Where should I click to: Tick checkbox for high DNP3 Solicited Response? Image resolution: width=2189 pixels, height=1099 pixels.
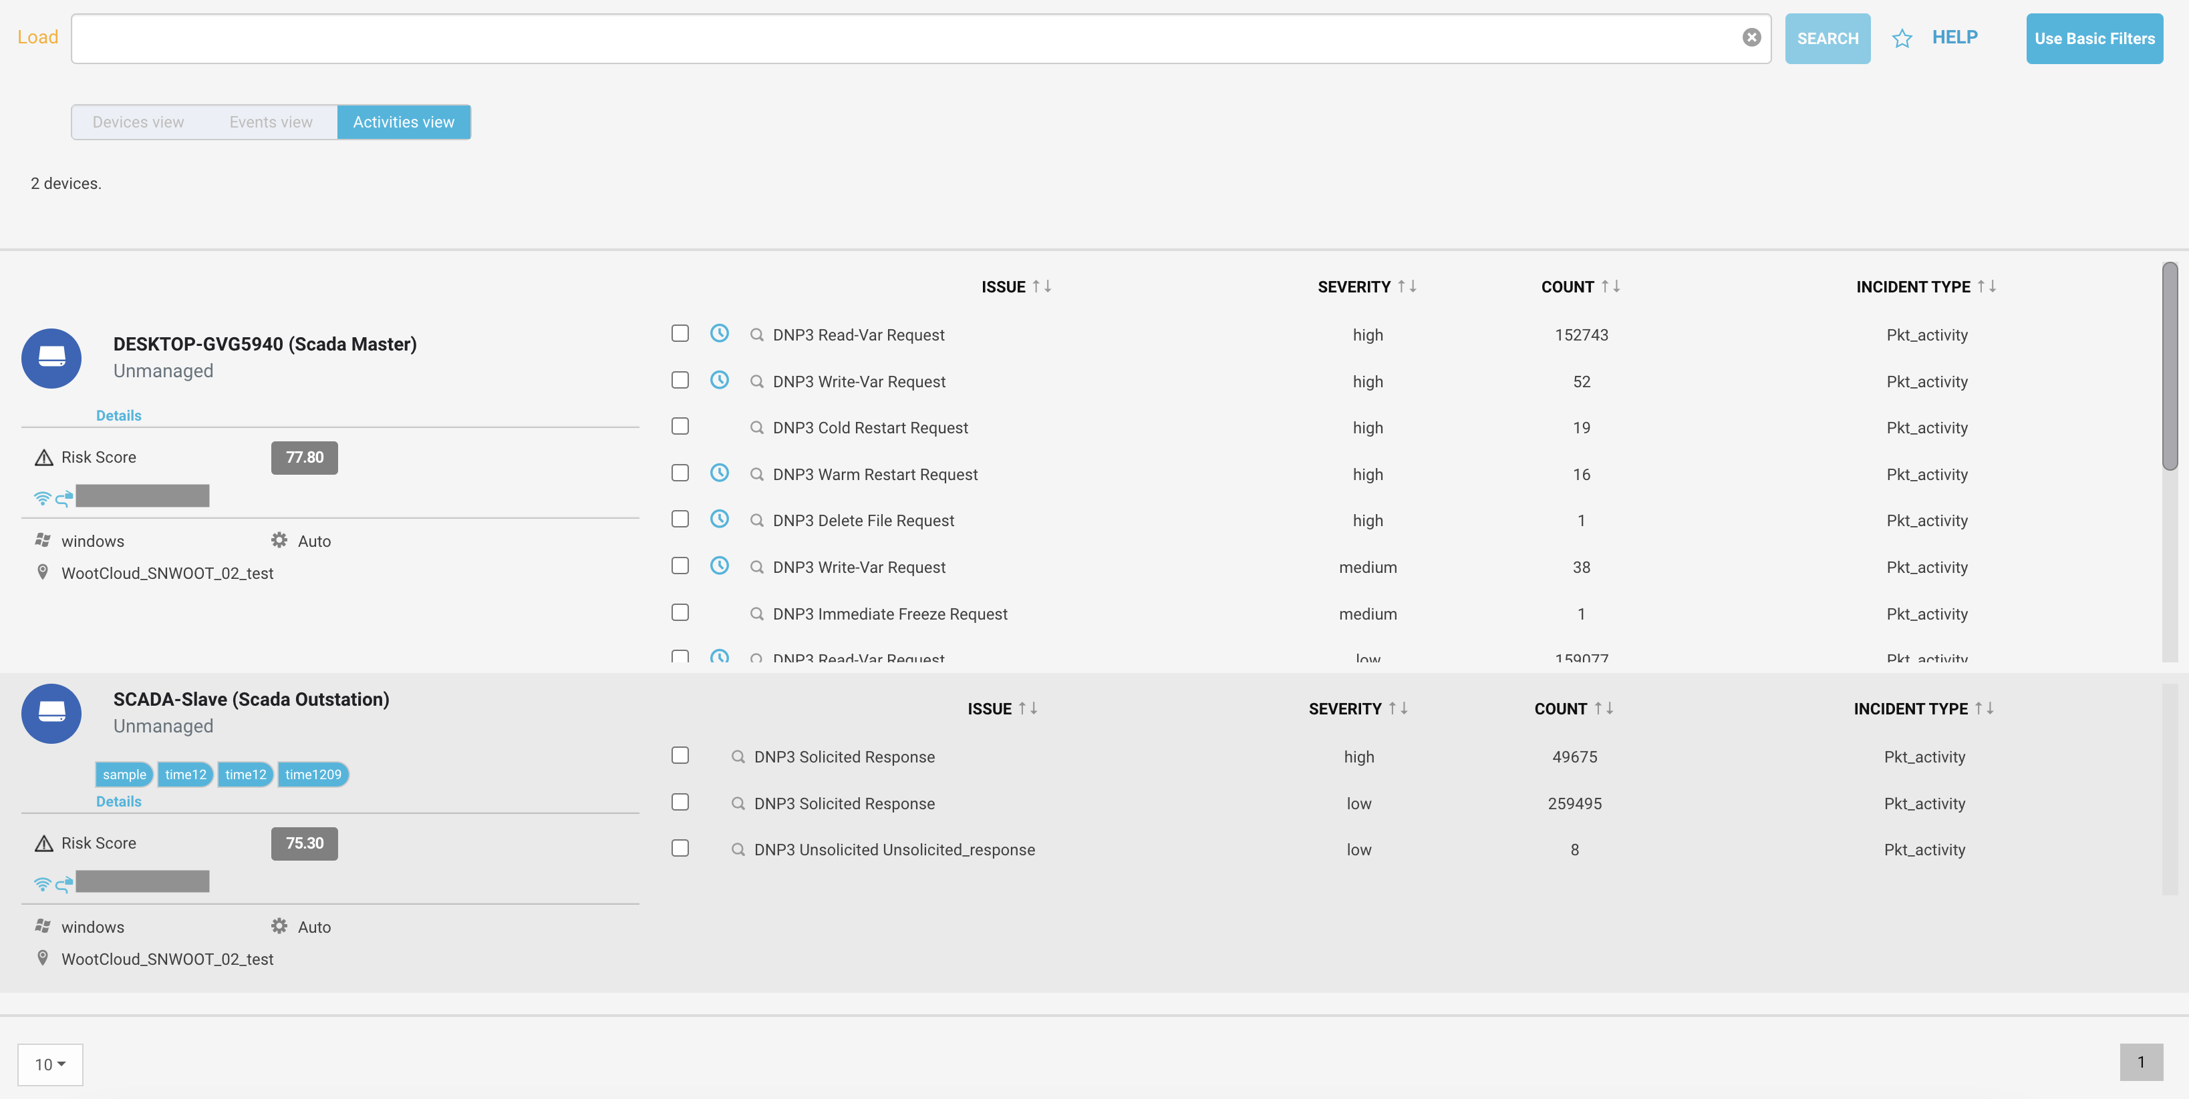click(680, 755)
